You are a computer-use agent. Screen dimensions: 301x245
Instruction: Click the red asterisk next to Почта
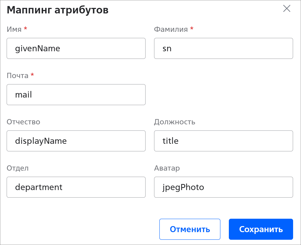click(x=32, y=74)
